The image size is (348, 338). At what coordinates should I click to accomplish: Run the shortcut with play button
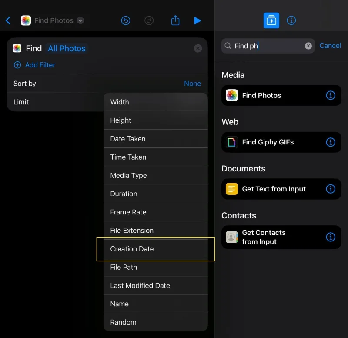[x=197, y=20]
